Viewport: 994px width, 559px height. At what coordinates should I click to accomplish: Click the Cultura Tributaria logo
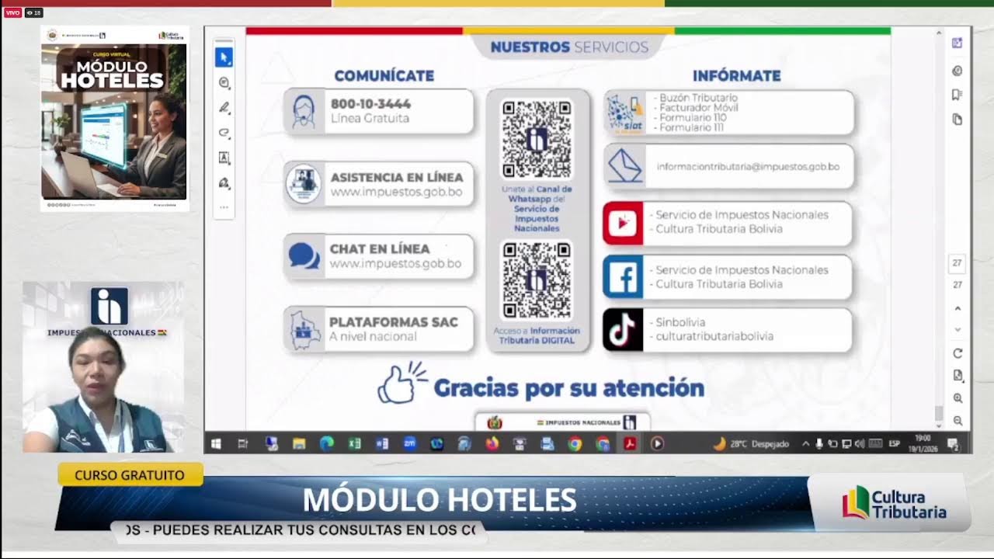894,503
